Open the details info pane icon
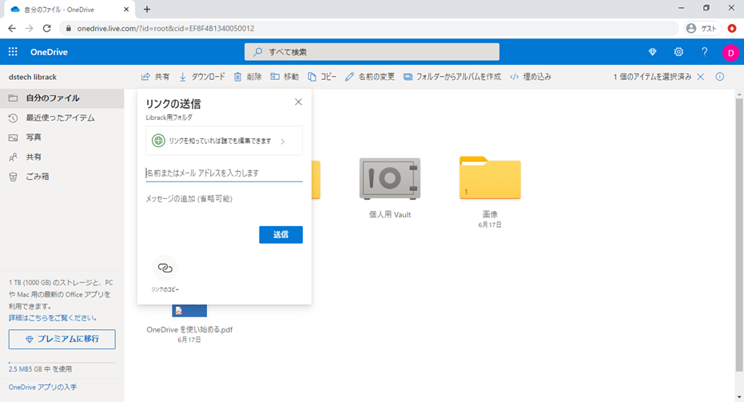This screenshot has height=402, width=744. [x=720, y=77]
